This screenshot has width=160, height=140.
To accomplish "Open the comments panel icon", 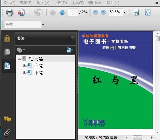I will [x=7, y=119].
